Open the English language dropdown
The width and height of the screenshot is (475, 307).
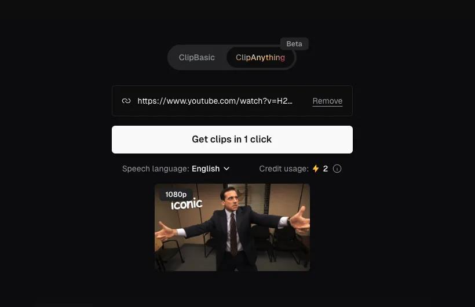coord(210,169)
